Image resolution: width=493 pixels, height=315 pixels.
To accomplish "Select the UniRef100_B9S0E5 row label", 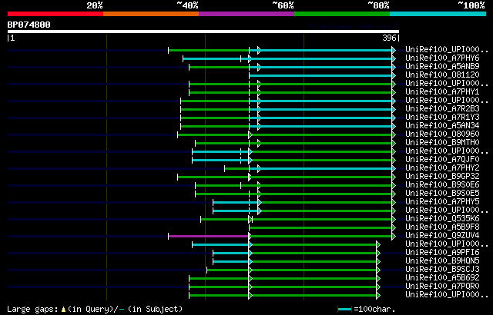I will tap(442, 194).
